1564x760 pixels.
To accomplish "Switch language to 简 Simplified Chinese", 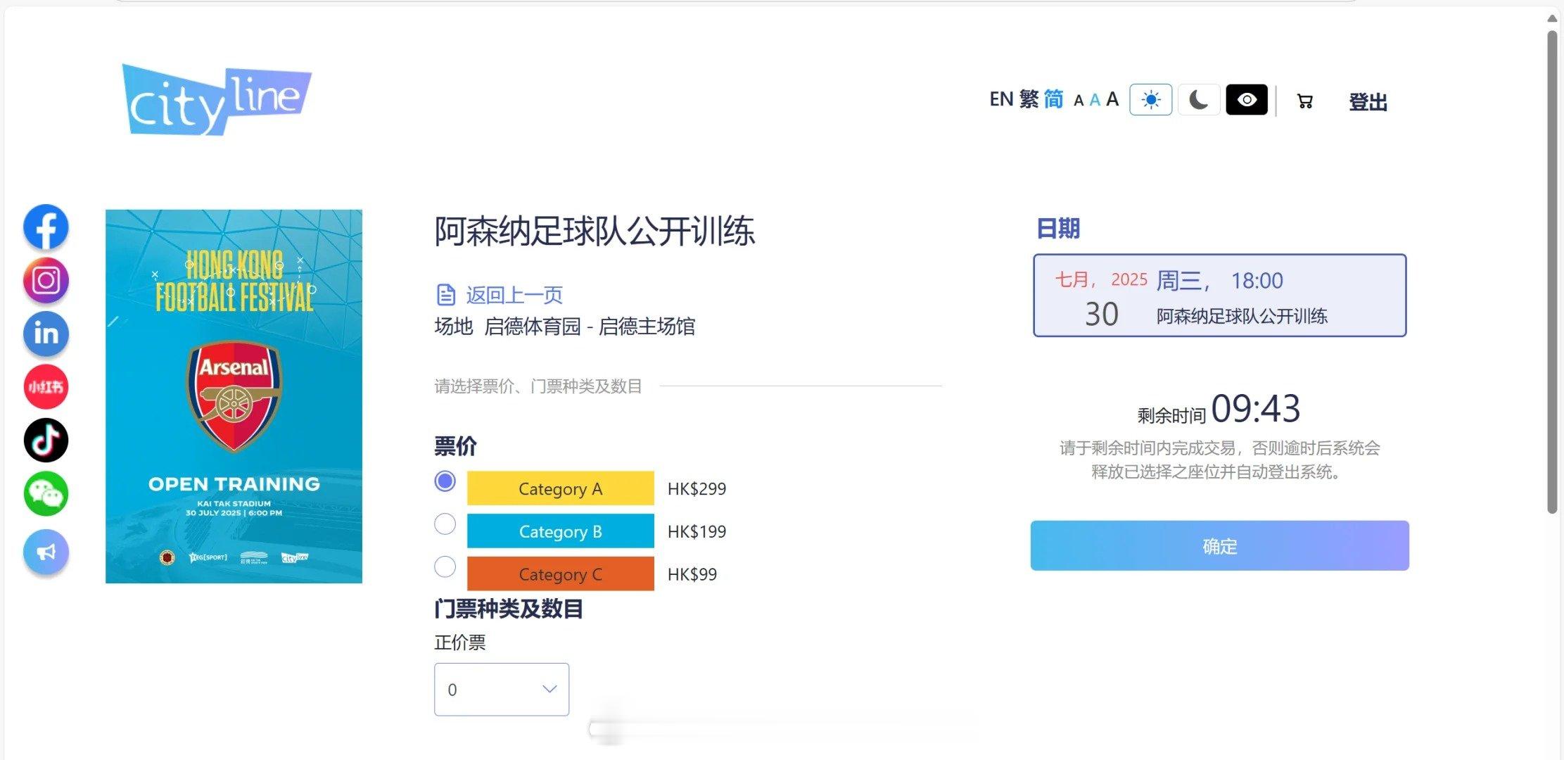I will (1053, 99).
